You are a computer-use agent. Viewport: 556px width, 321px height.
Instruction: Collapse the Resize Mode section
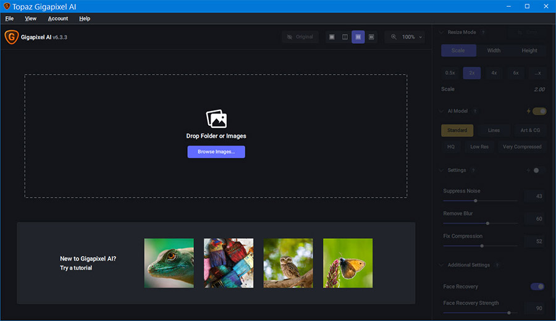click(442, 32)
